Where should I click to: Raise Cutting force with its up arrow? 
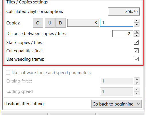pyautogui.click(x=137, y=79)
